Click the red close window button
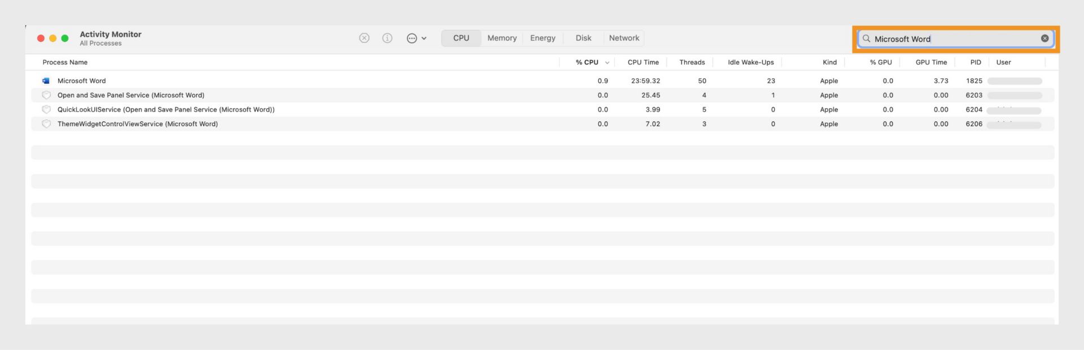 tap(41, 38)
